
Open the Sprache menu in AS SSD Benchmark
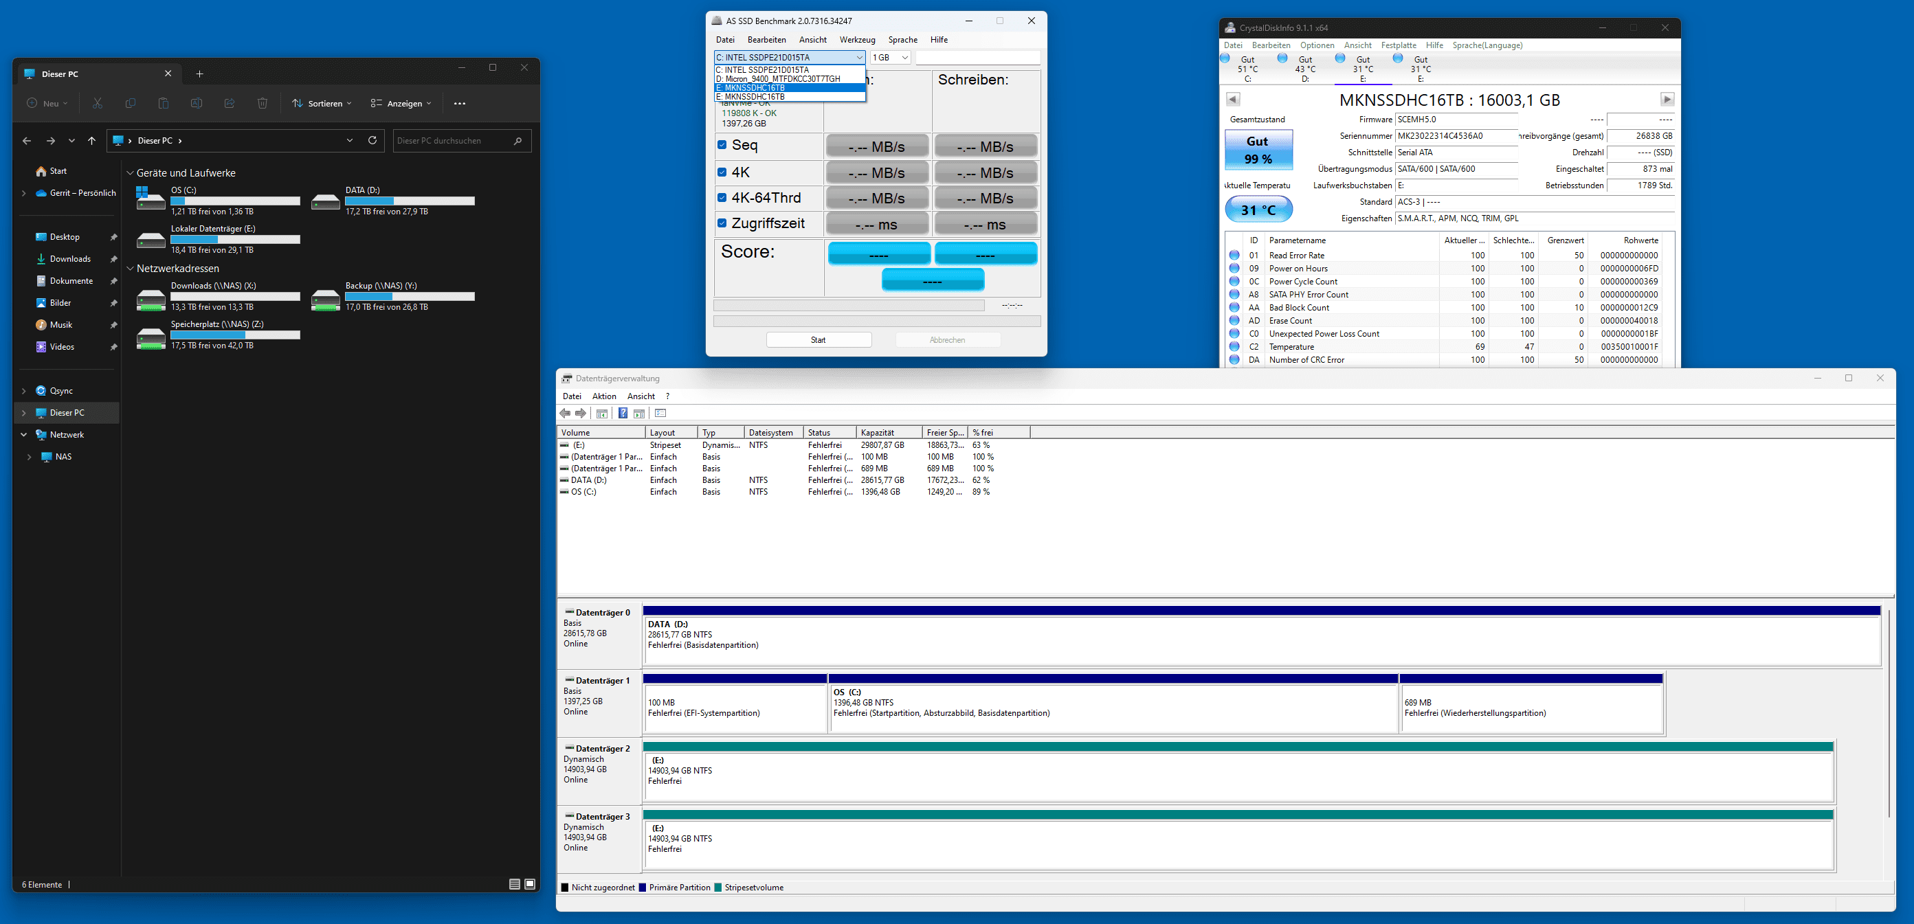click(x=903, y=40)
